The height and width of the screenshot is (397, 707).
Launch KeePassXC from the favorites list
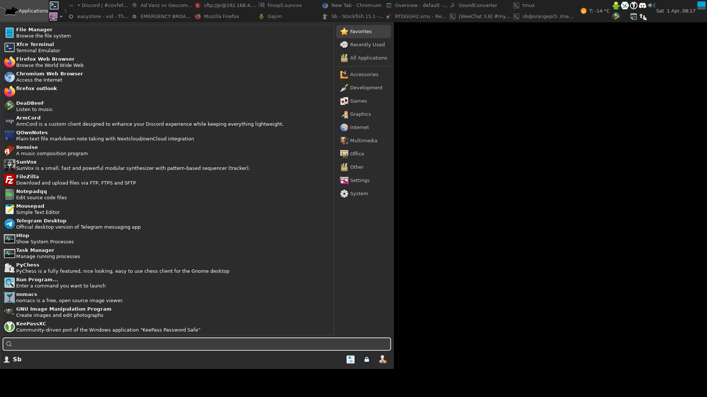(168, 327)
